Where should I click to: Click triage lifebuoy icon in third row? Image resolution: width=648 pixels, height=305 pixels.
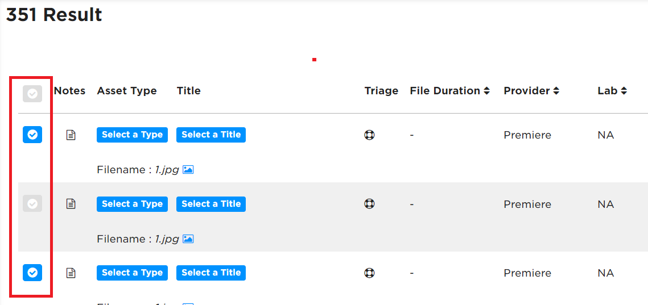click(x=369, y=273)
